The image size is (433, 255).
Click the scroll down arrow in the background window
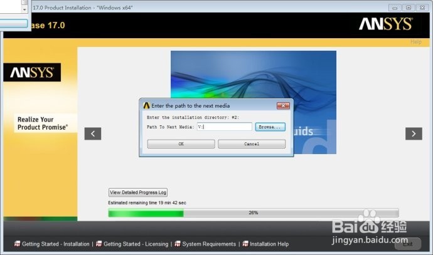coord(24,9)
